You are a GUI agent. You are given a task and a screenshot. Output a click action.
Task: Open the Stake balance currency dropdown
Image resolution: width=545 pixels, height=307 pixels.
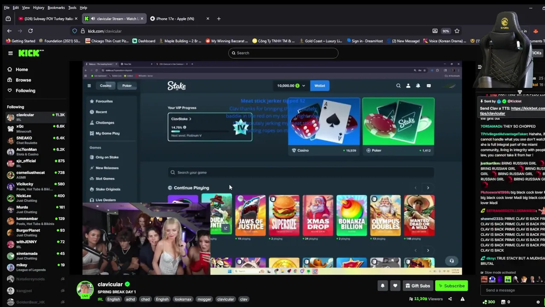coord(303,86)
